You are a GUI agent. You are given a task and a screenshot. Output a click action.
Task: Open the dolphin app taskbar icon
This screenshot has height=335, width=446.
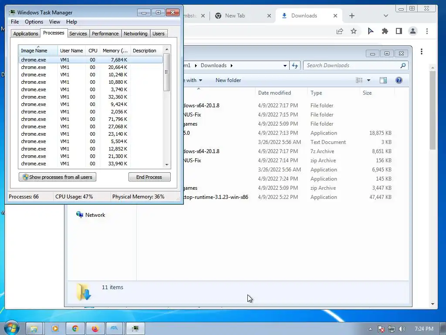click(x=114, y=329)
